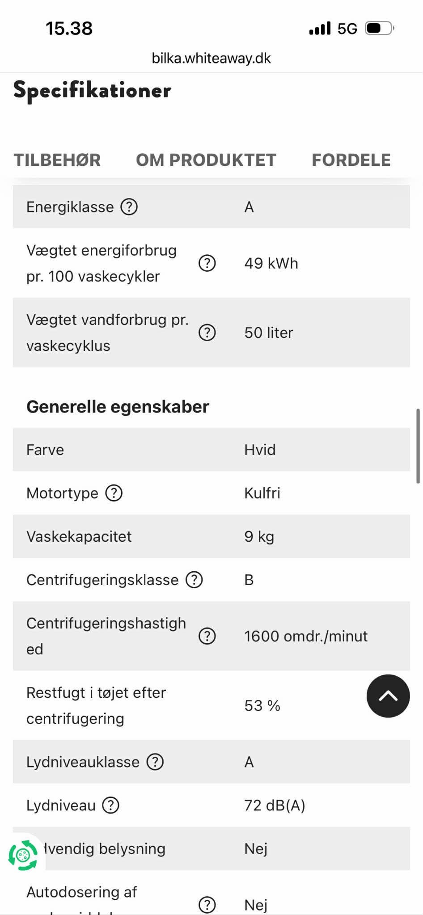The image size is (423, 915).
Task: Tap help icon for Centrifugeringshastighed
Action: click(x=207, y=636)
